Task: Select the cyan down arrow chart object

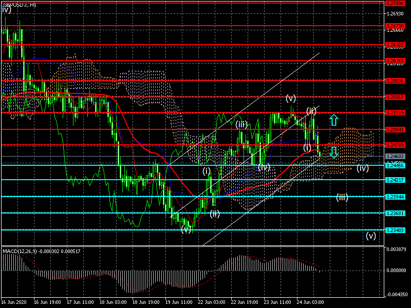Action: click(333, 152)
